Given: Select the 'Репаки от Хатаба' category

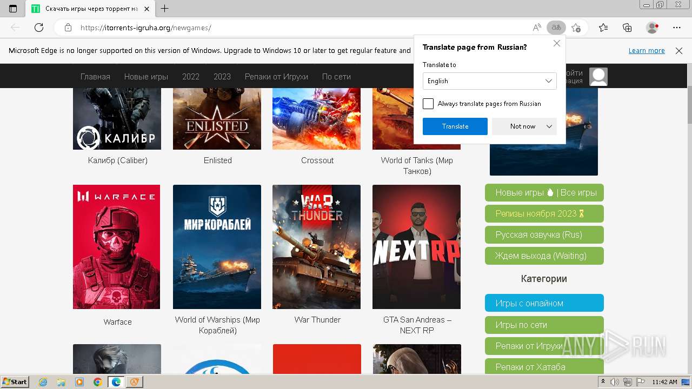Looking at the screenshot, I should (544, 367).
